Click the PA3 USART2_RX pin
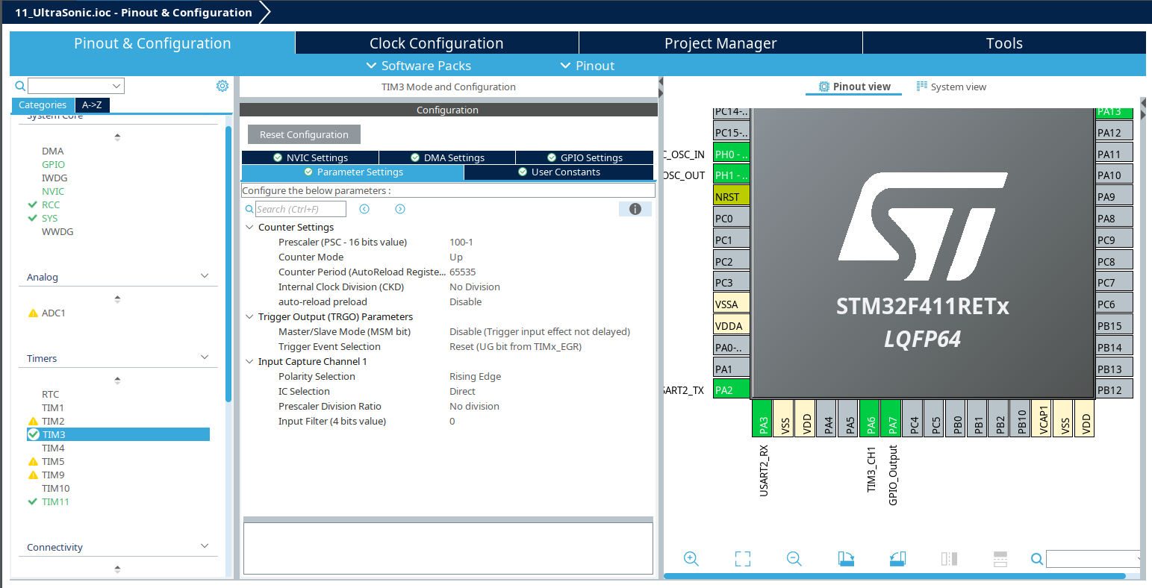 click(762, 418)
